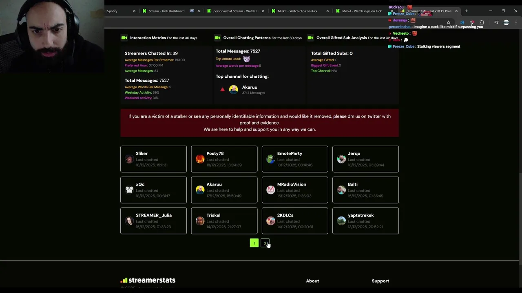Close the Spotify browser tab
Image resolution: width=522 pixels, height=293 pixels.
134,11
